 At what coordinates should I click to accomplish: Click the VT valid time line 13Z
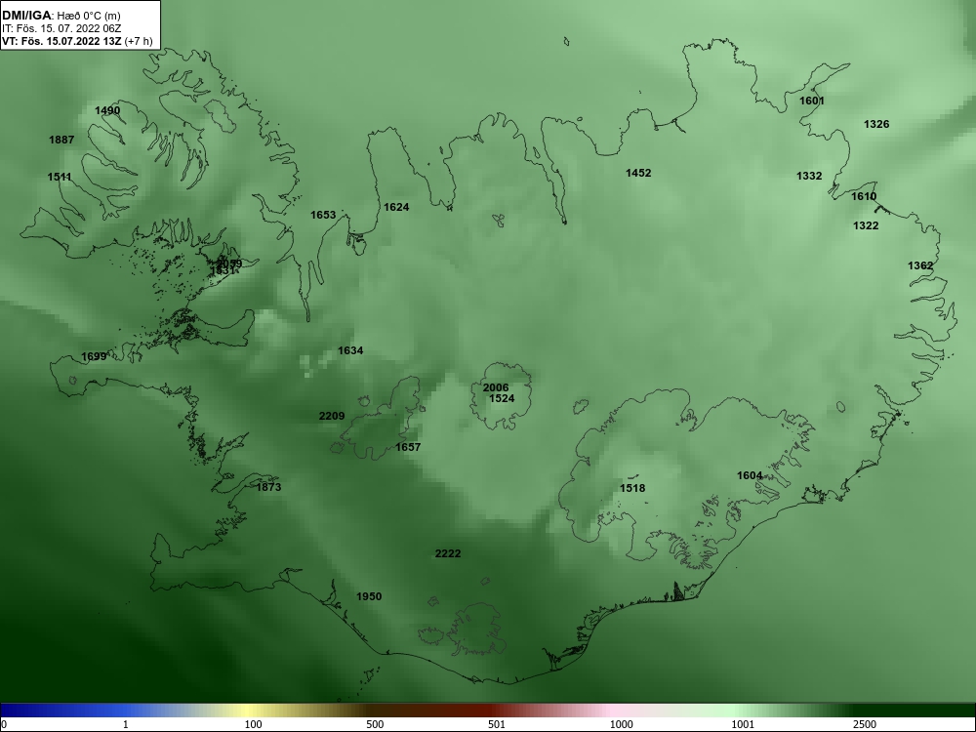[x=77, y=42]
